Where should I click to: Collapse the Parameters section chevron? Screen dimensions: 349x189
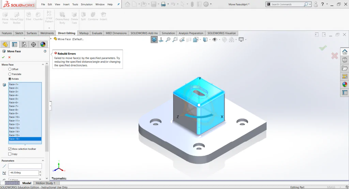(x=43, y=160)
